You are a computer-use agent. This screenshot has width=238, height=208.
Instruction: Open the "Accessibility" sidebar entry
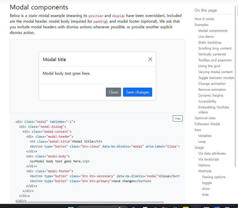click(x=207, y=101)
